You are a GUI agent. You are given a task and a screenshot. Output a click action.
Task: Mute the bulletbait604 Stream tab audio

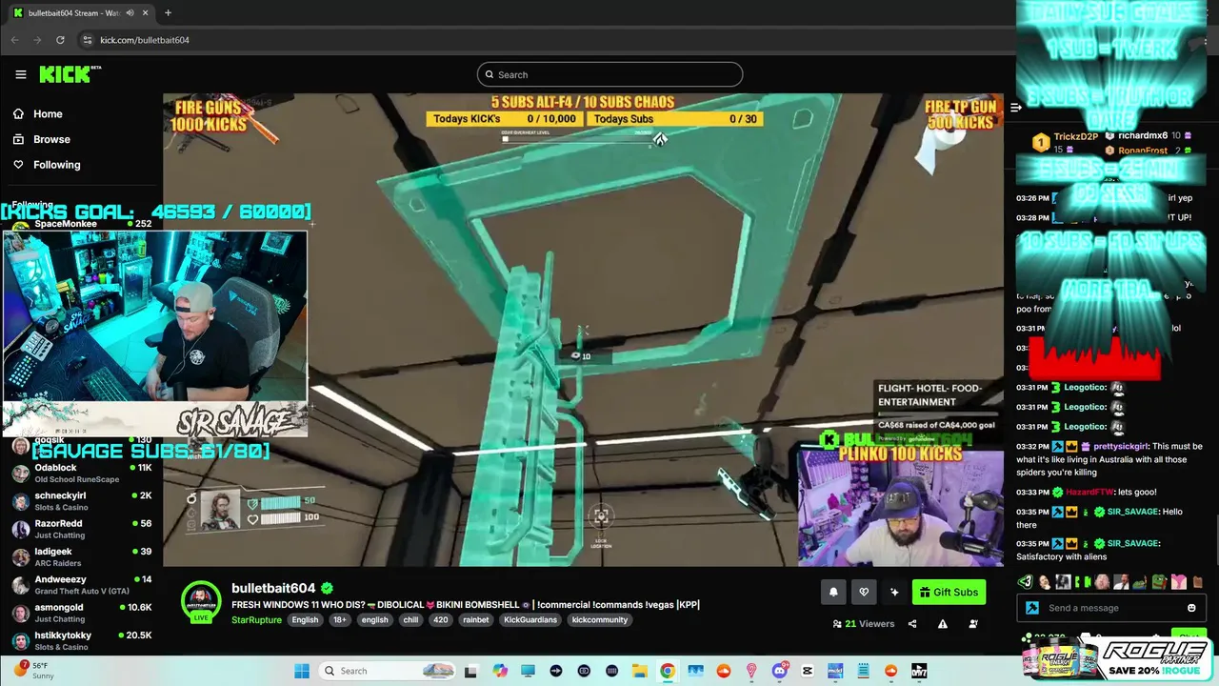(x=130, y=13)
